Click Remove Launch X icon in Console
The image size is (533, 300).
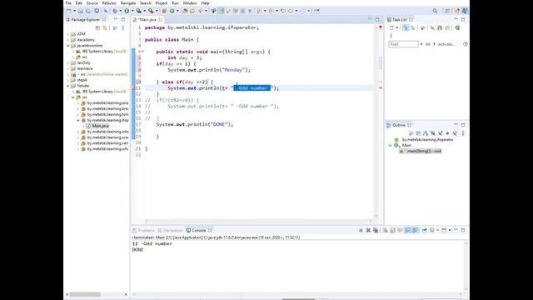pos(368,230)
